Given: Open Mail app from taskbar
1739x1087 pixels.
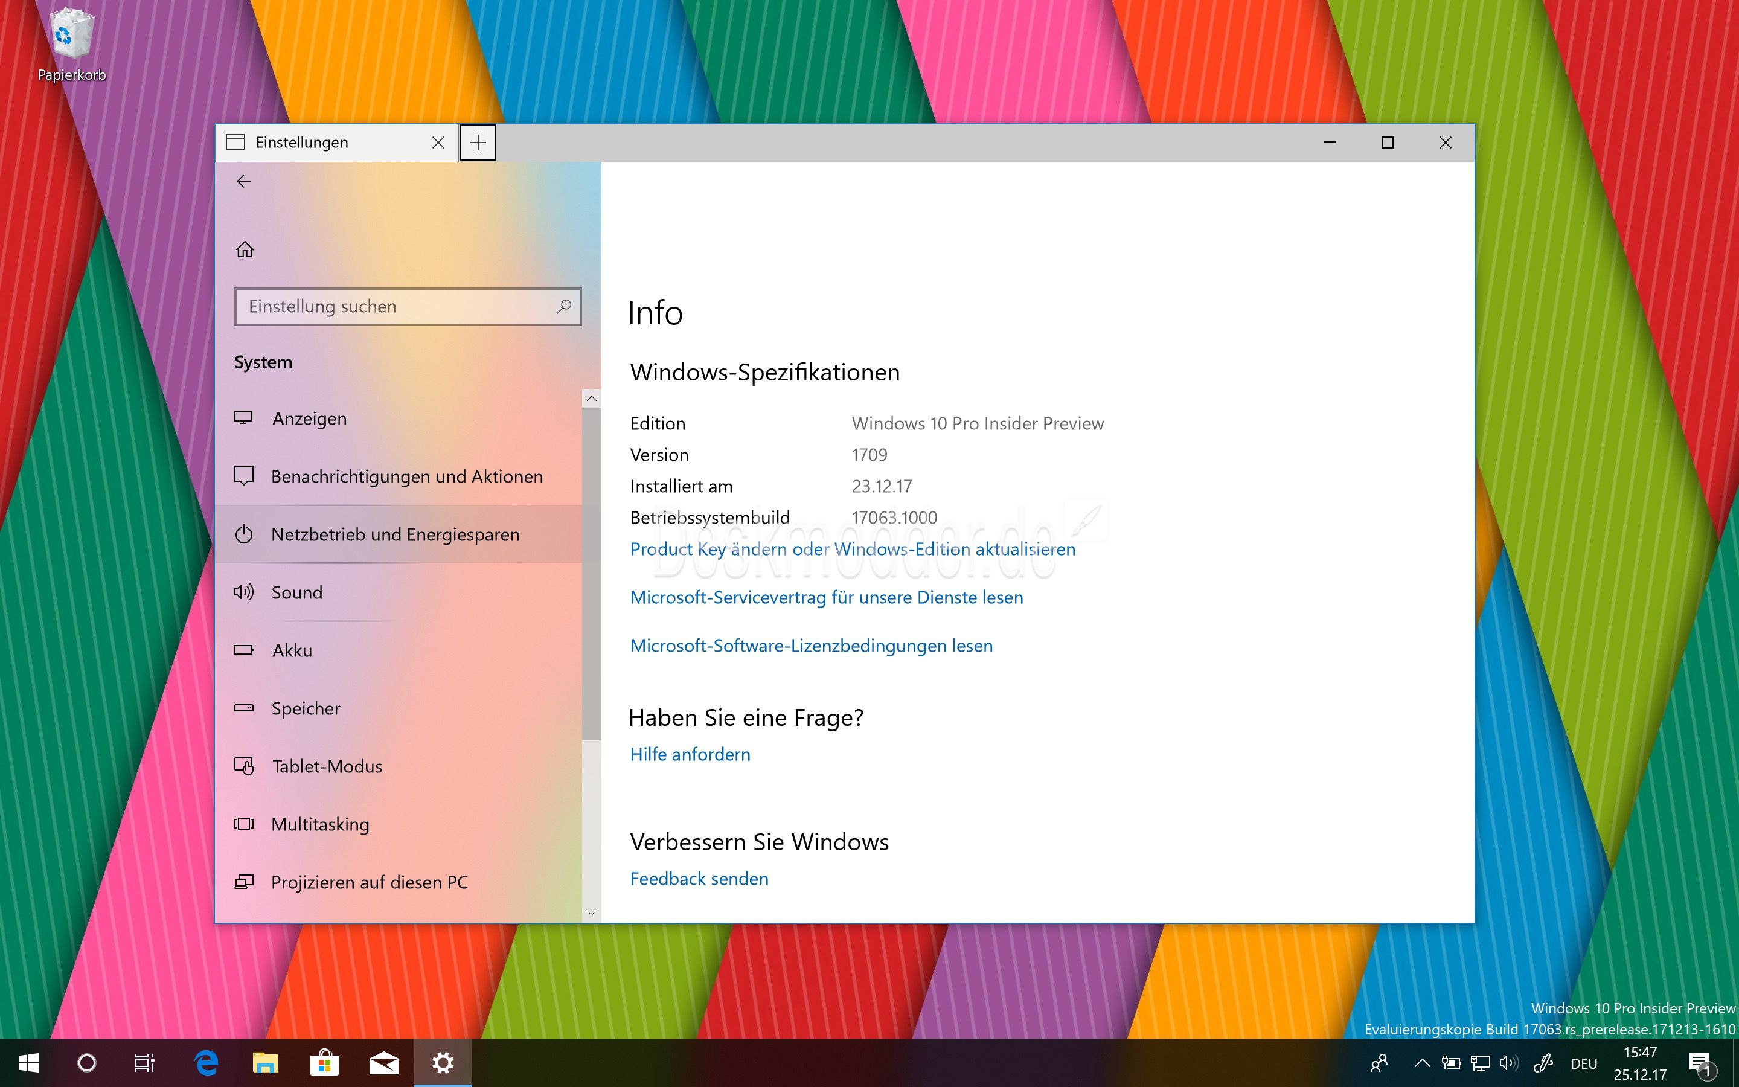Looking at the screenshot, I should pos(384,1063).
